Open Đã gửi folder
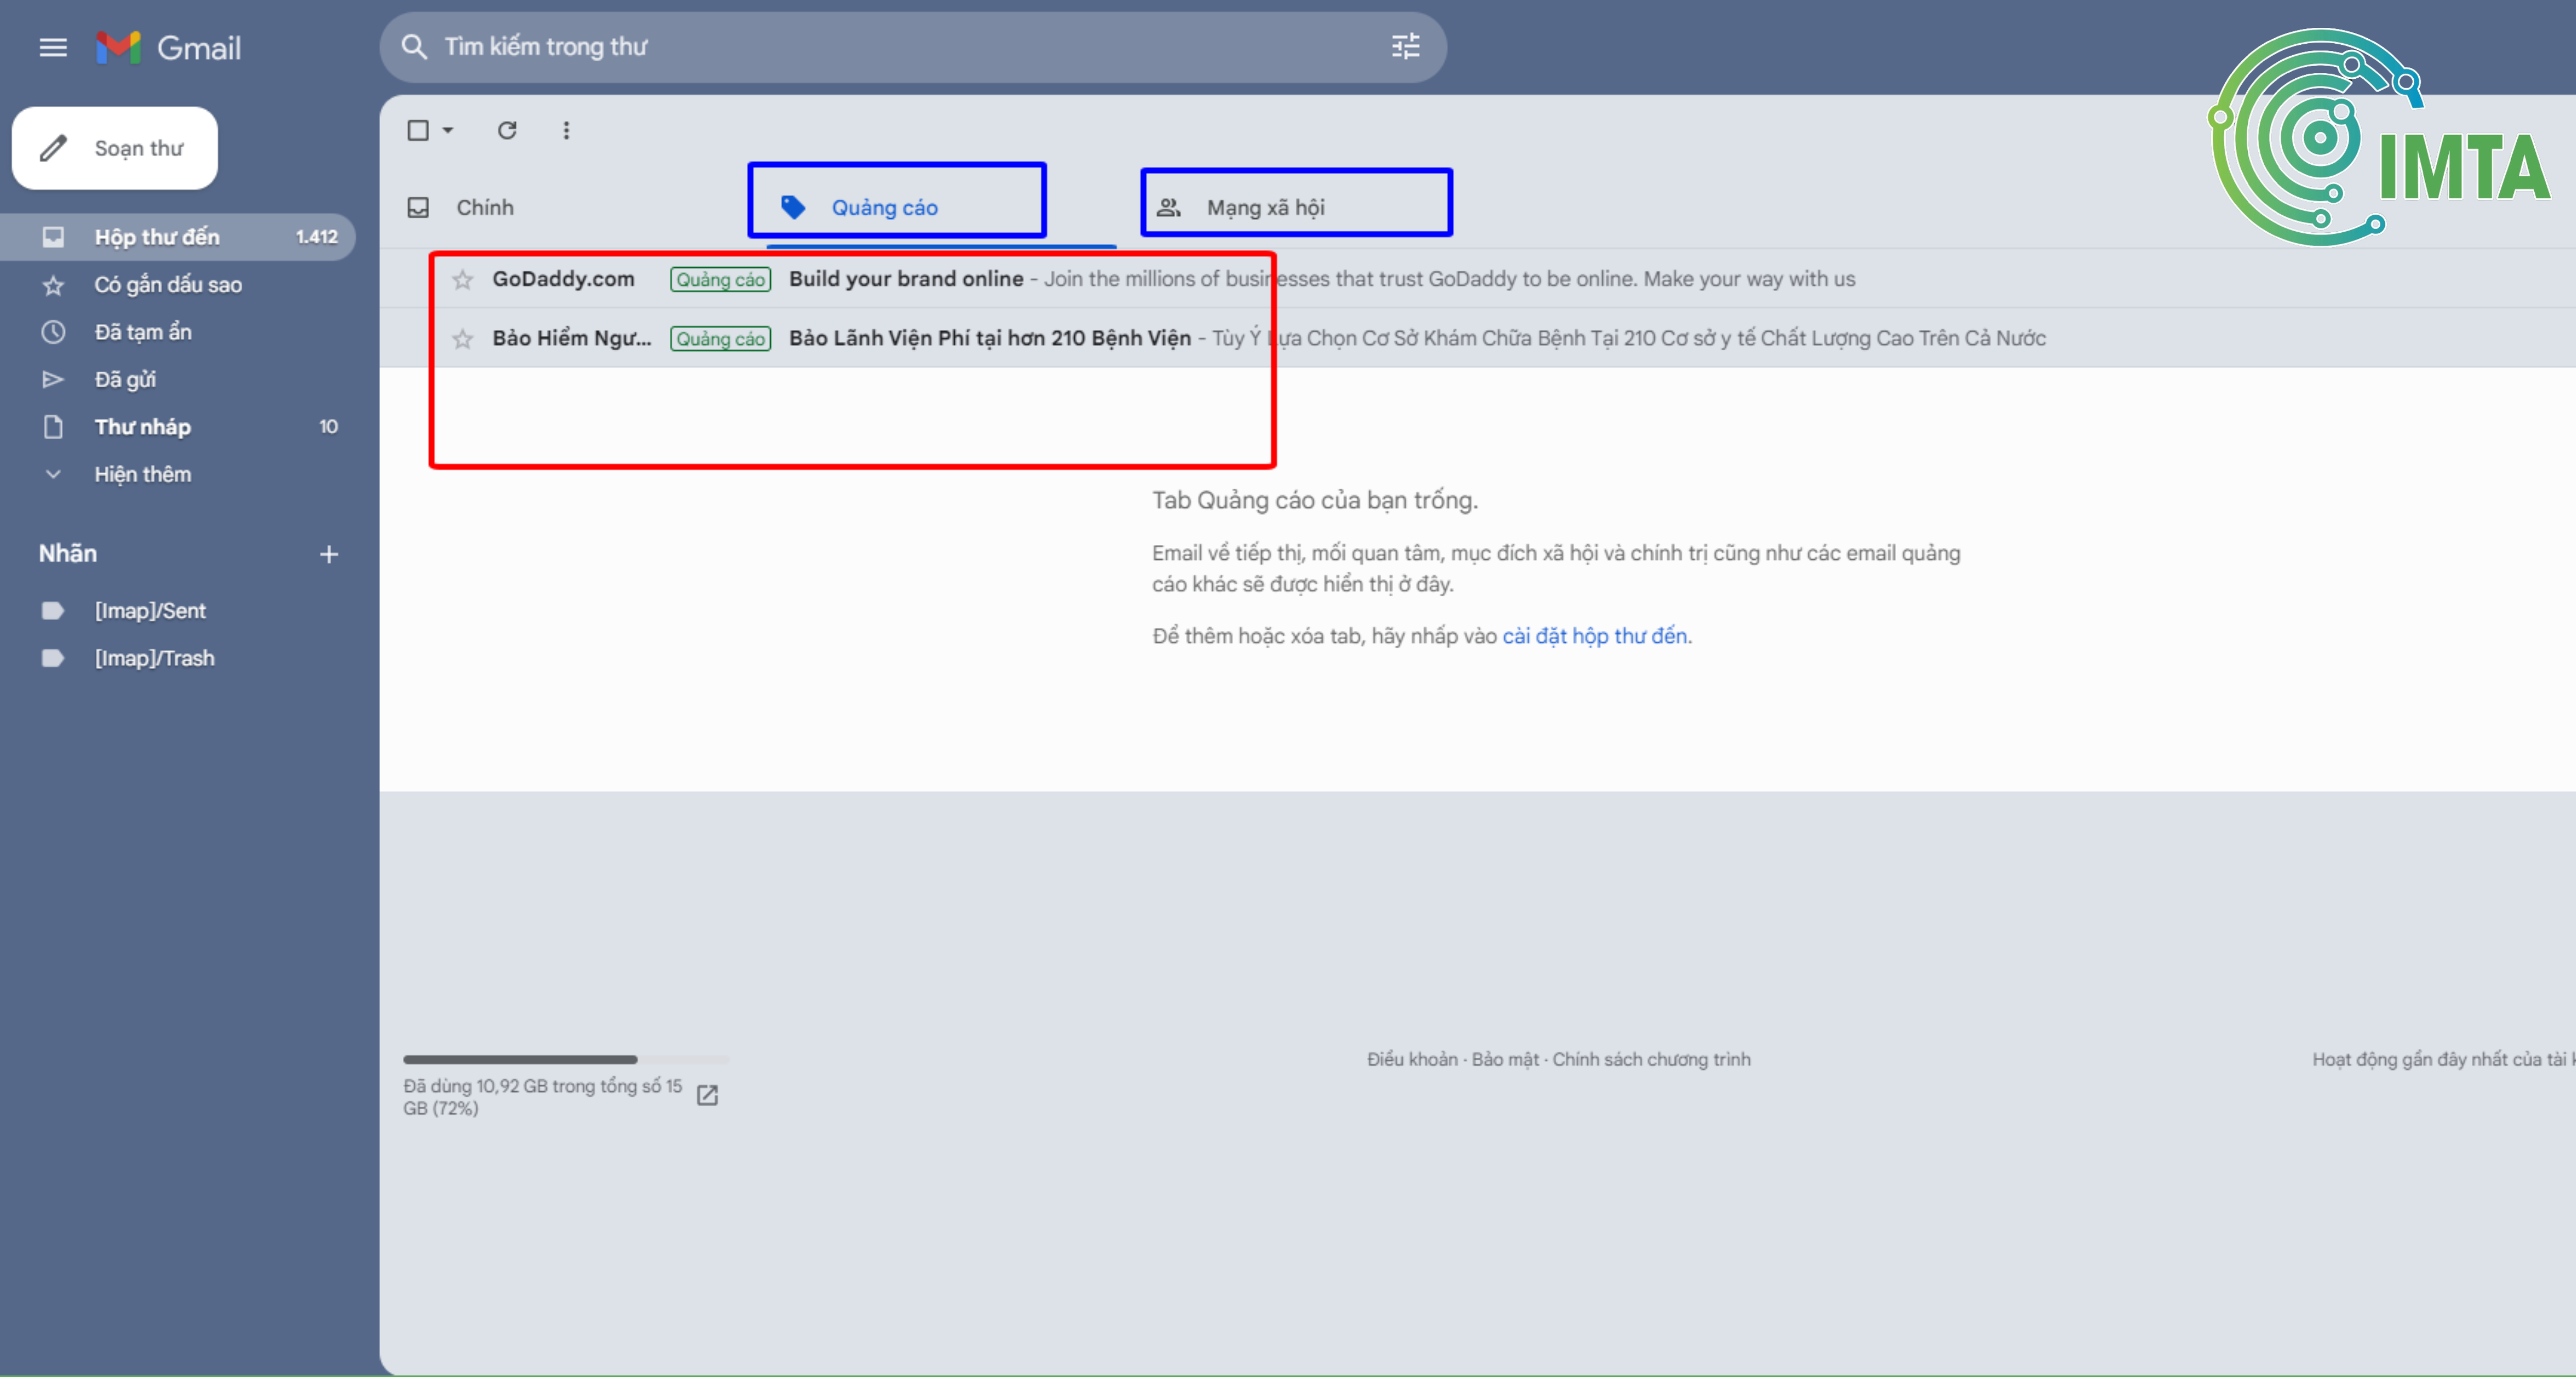 tap(125, 380)
